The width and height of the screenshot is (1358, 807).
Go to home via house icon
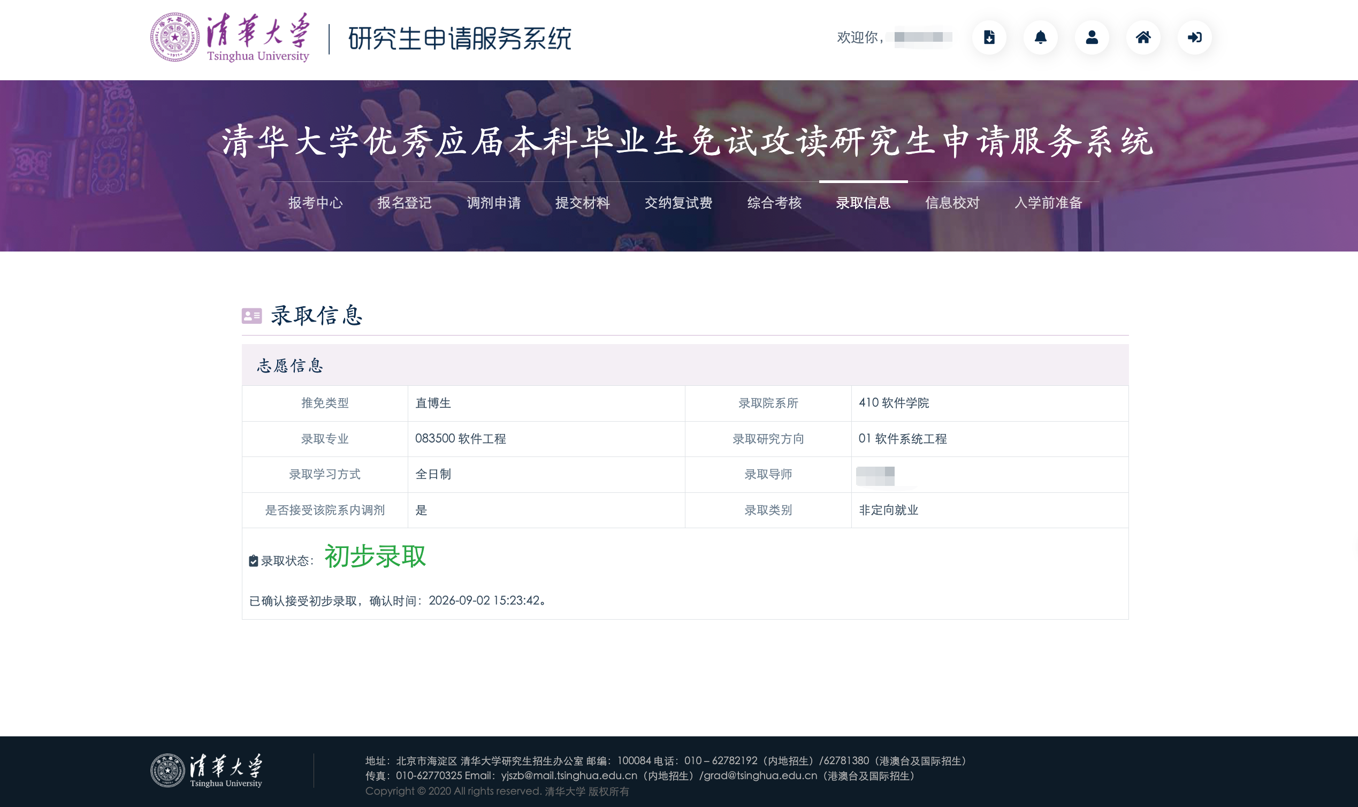click(1143, 37)
